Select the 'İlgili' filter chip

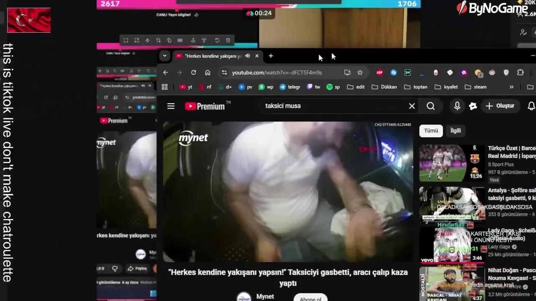click(x=456, y=131)
